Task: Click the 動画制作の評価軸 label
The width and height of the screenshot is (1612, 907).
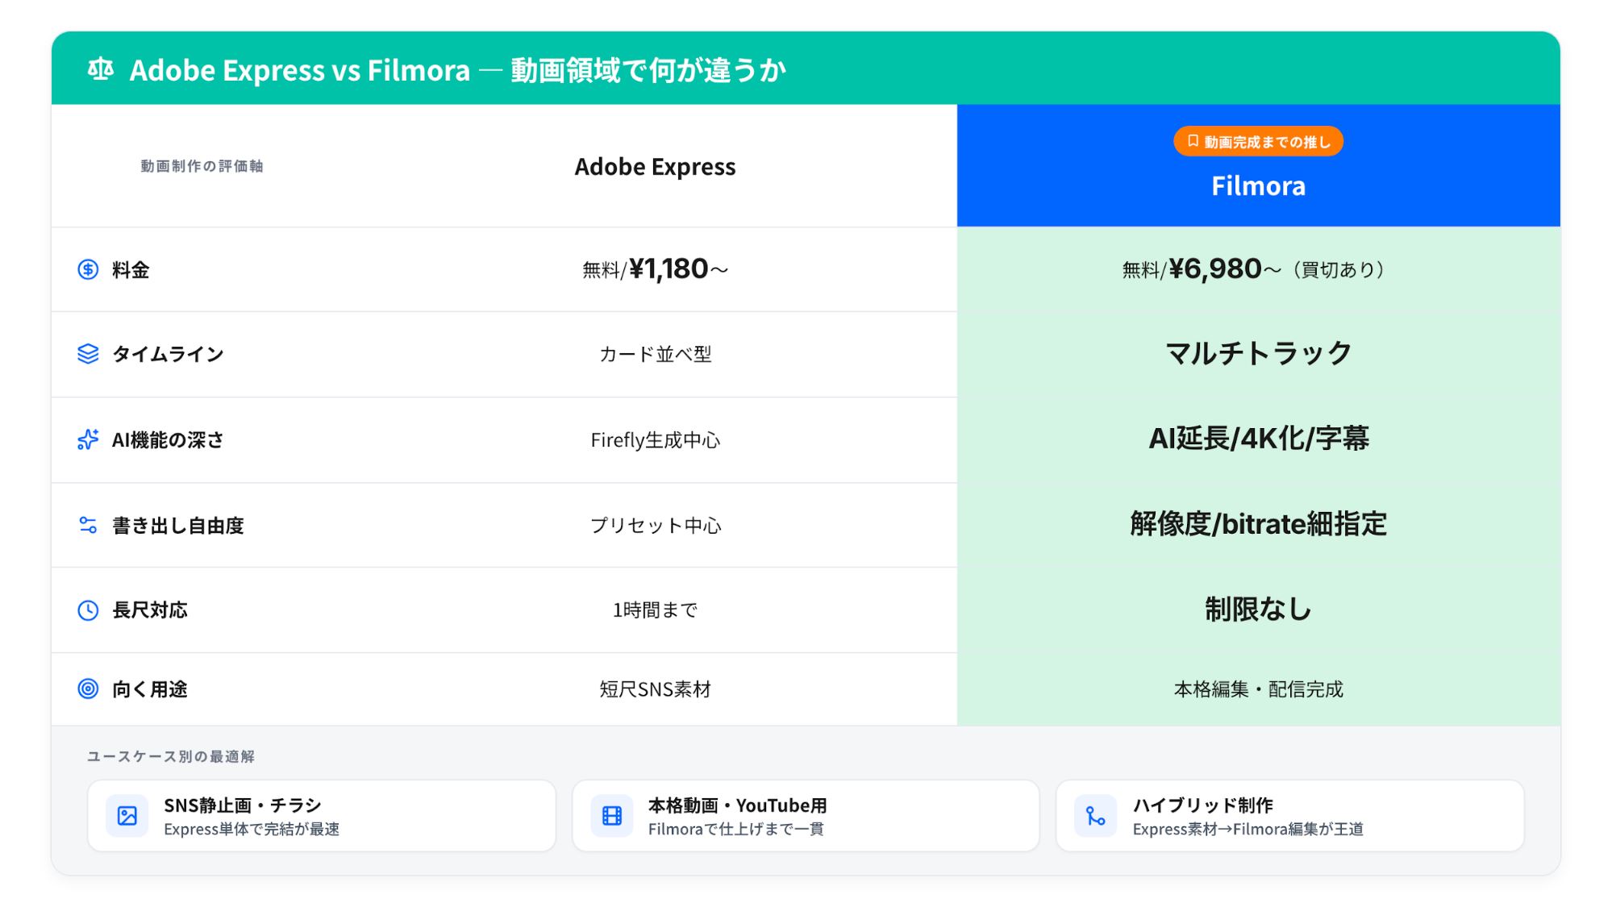Action: coord(202,166)
